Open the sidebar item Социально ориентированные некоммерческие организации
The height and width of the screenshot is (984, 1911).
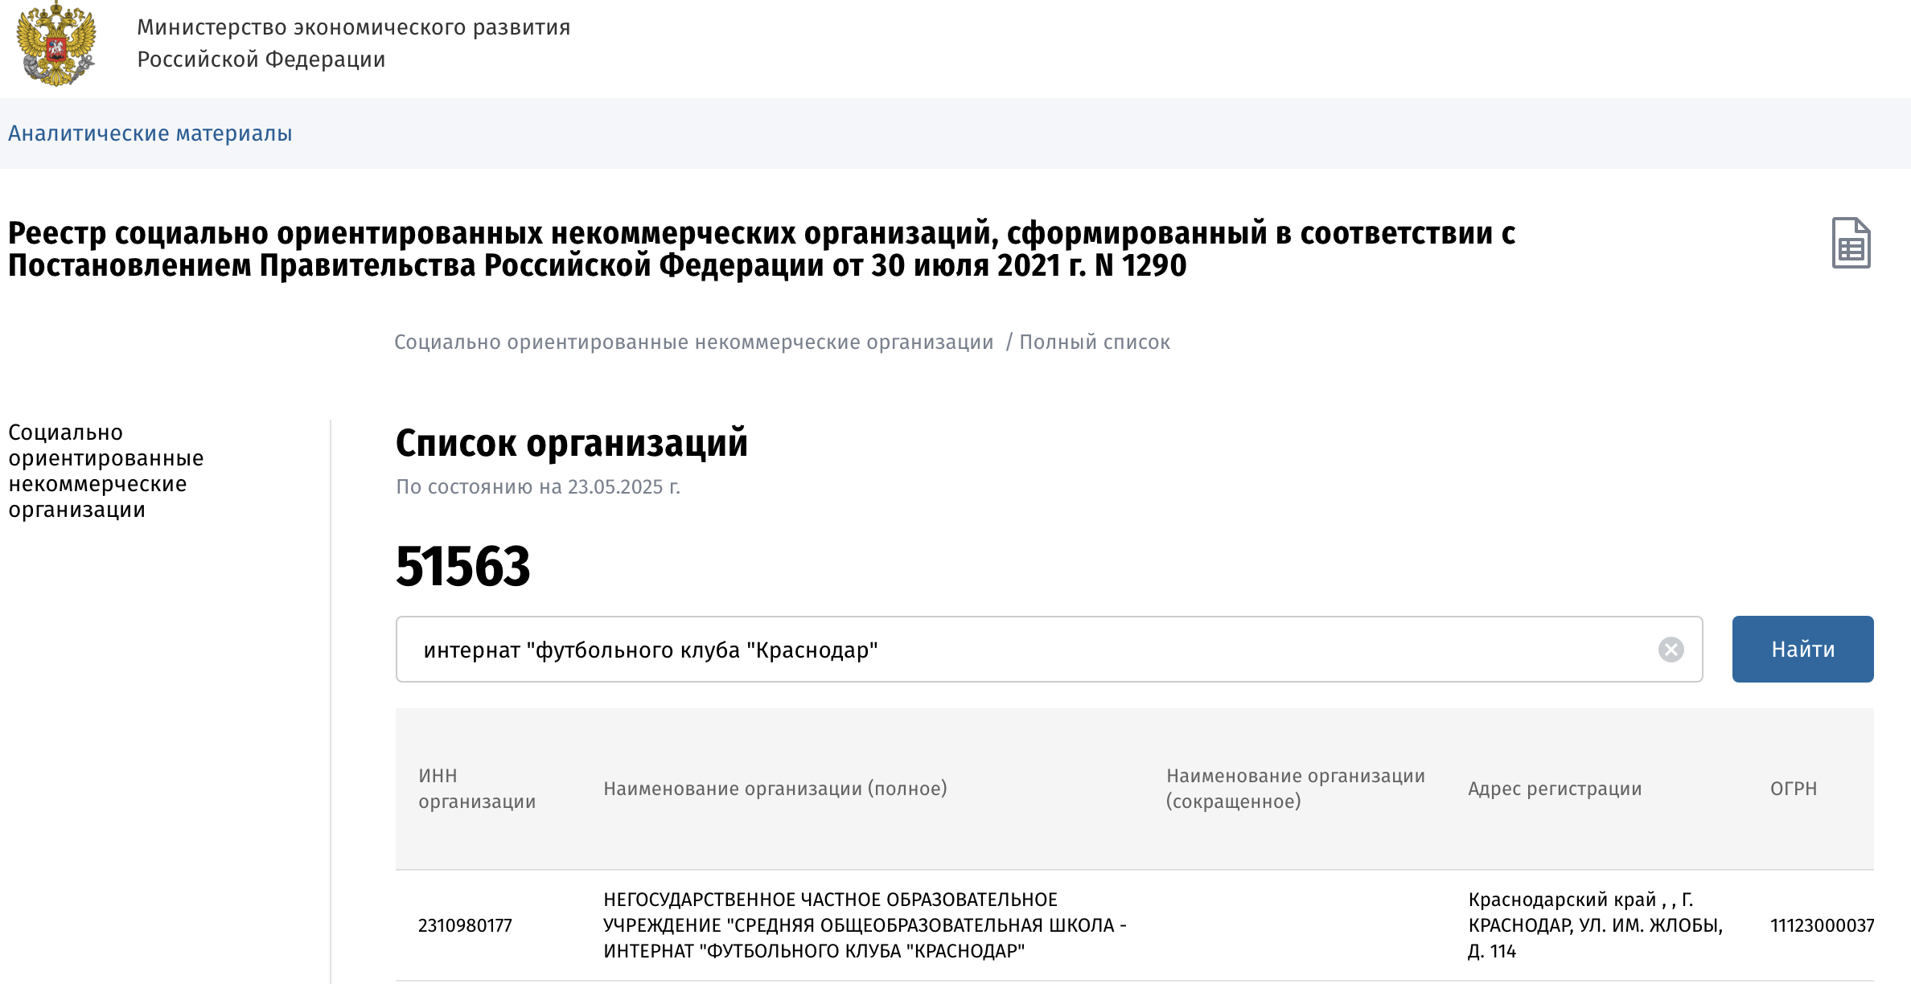(x=106, y=471)
